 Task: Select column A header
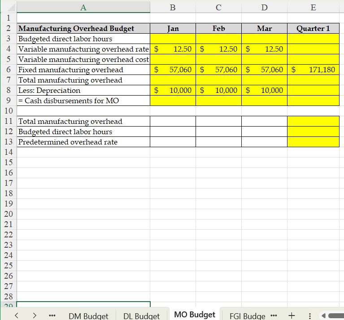point(83,8)
